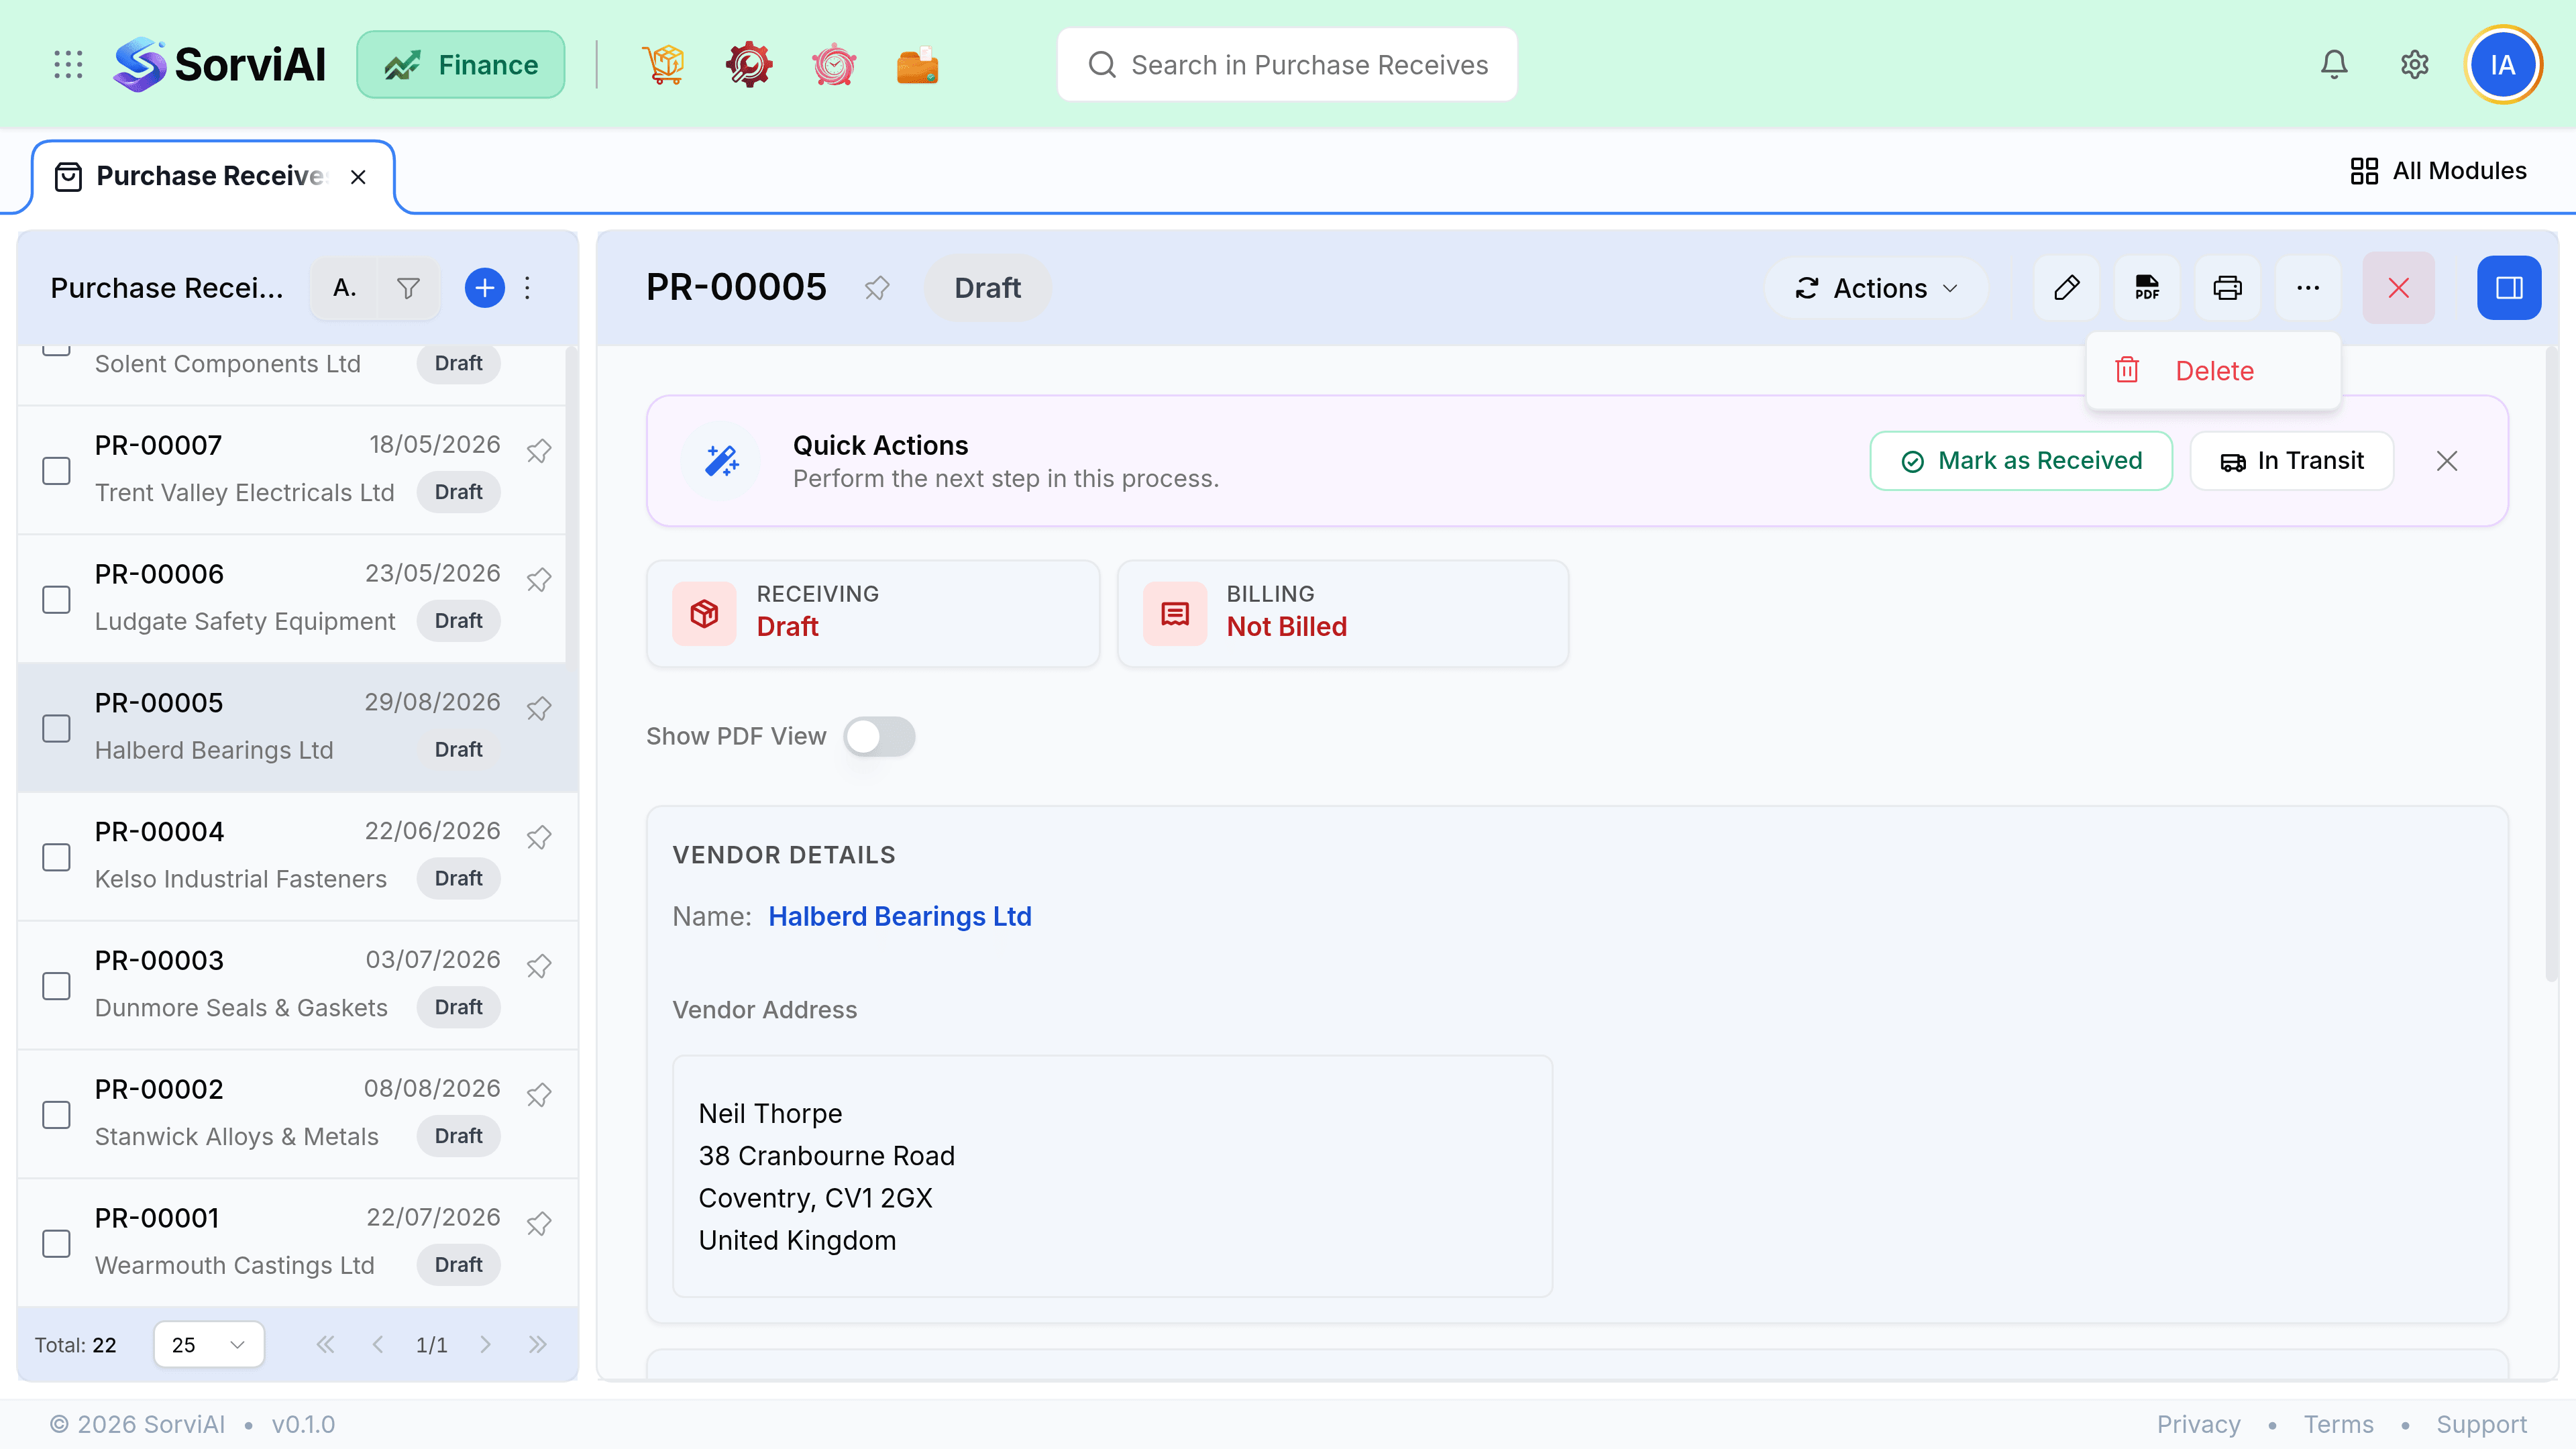Go to last page of list
Screen dimensions: 2576x1449
pos(538,1344)
